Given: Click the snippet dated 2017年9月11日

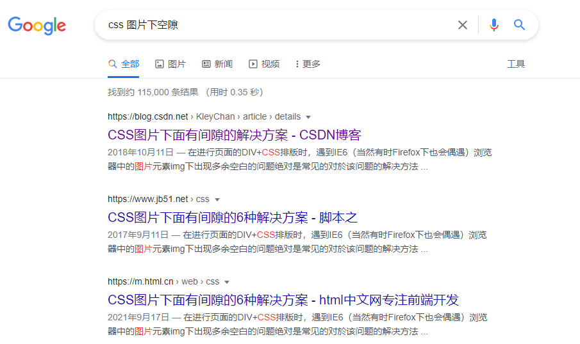Looking at the screenshot, I should 297,242.
